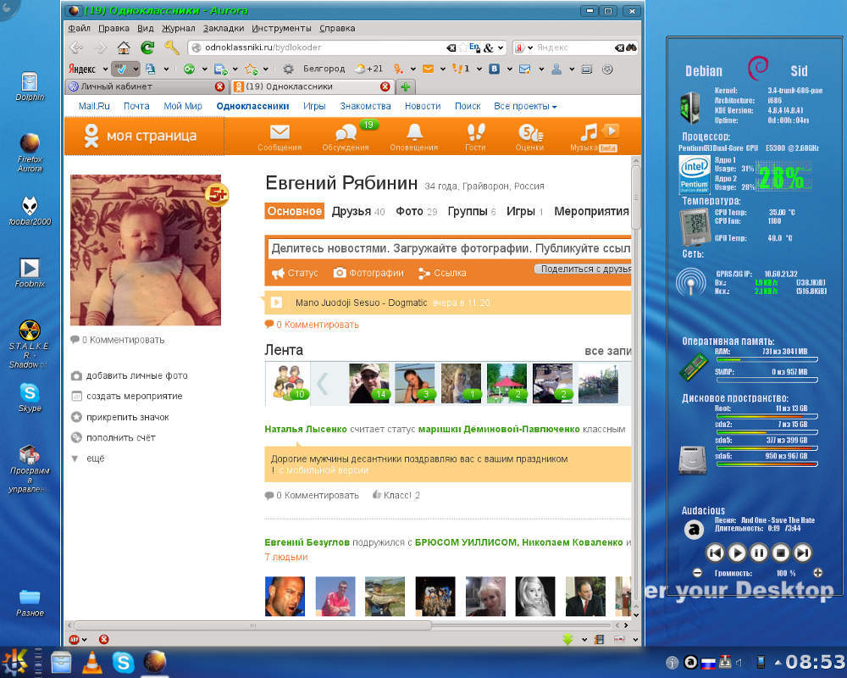This screenshot has width=847, height=678.
Task: Open the profile baby photo
Action: point(146,250)
